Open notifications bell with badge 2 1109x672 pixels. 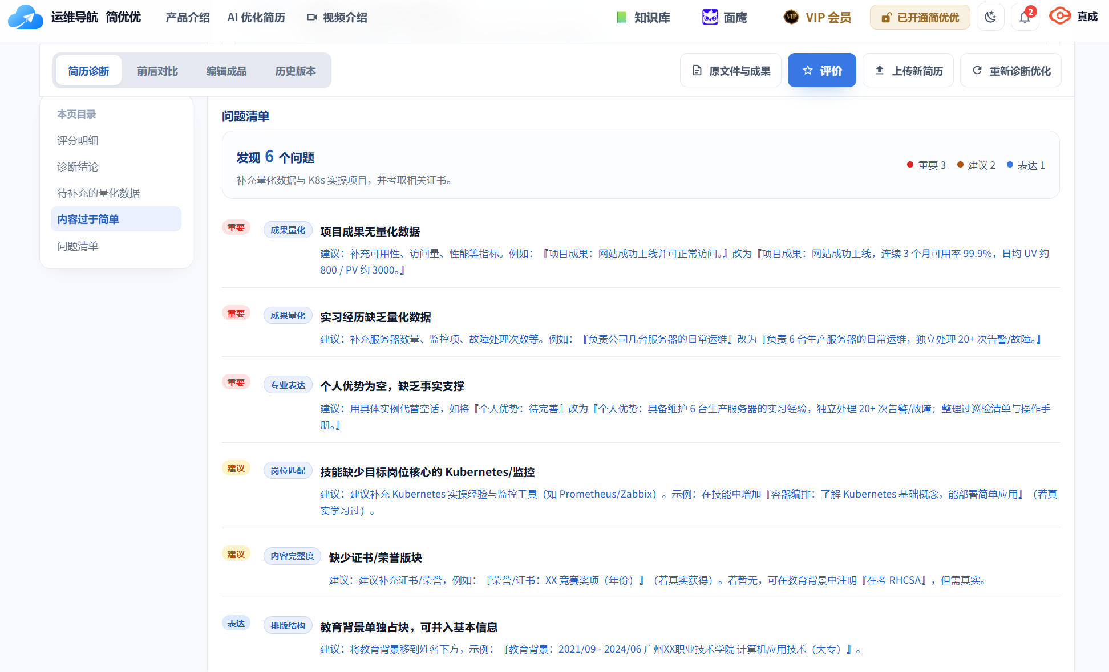click(x=1025, y=17)
